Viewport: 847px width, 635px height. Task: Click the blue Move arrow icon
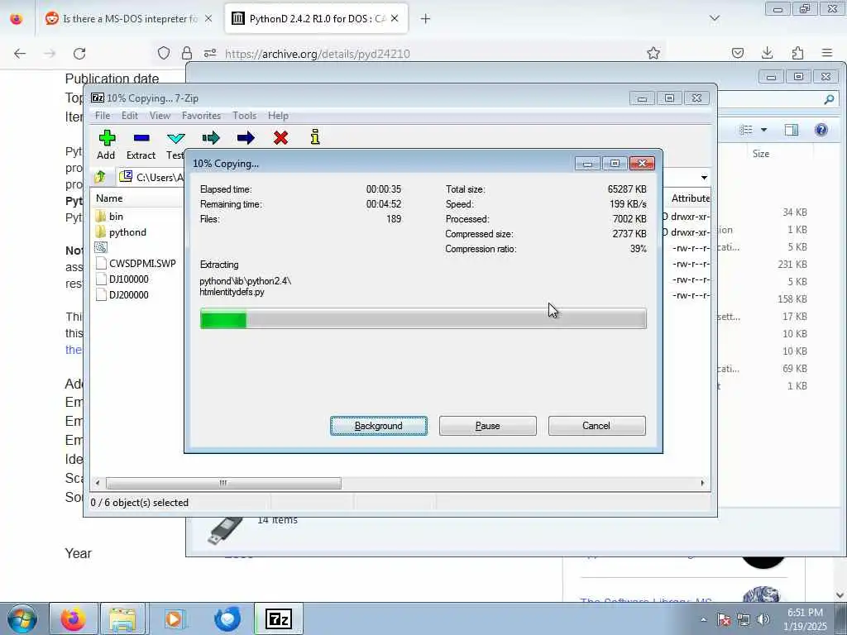246,138
